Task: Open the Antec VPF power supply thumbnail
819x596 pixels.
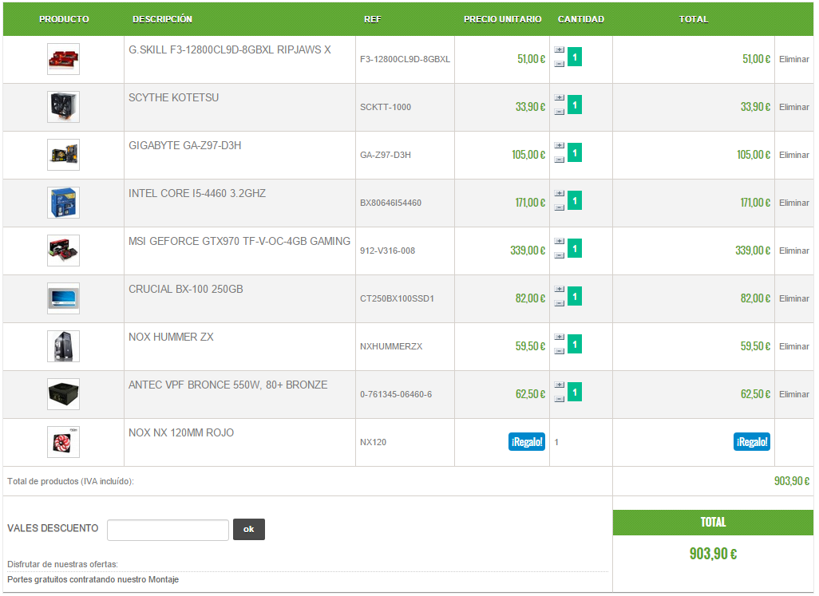Action: (x=63, y=394)
